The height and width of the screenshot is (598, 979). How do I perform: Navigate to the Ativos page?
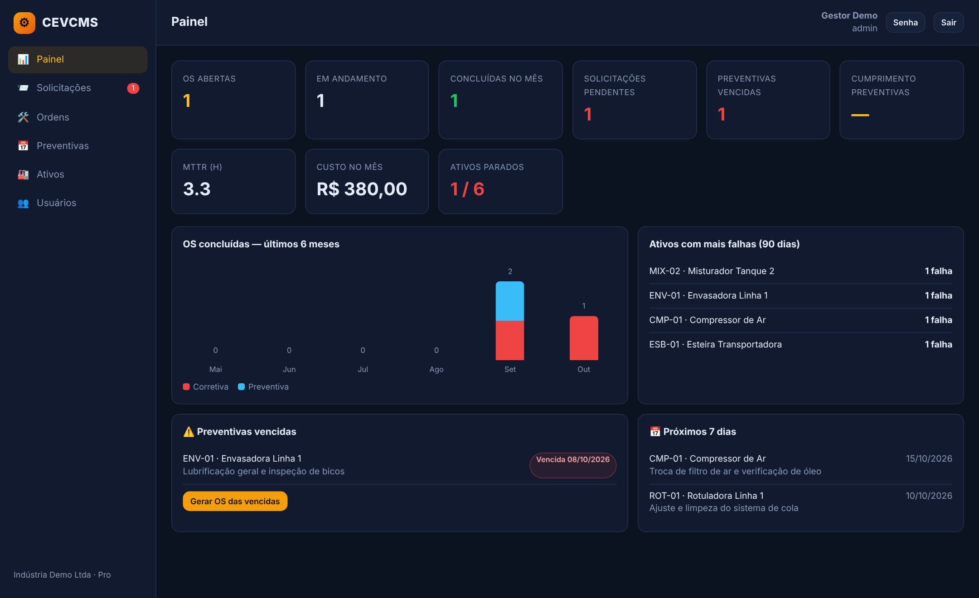pyautogui.click(x=78, y=174)
